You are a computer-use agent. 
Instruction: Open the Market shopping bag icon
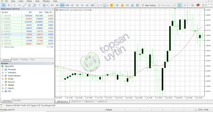pos(122,5)
